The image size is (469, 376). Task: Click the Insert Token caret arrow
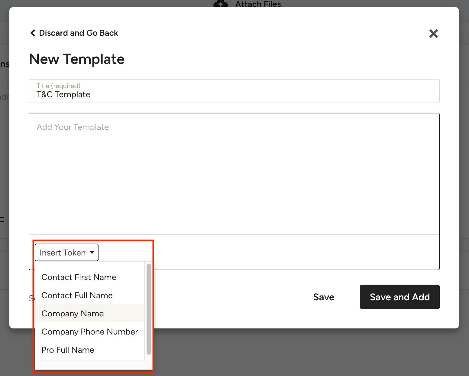[x=92, y=252]
